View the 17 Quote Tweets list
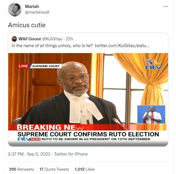176x174 pixels. pyautogui.click(x=54, y=169)
